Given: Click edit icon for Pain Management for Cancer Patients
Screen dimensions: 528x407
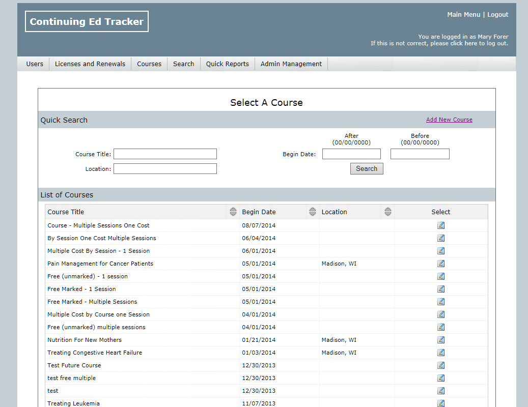Looking at the screenshot, I should pyautogui.click(x=441, y=264).
